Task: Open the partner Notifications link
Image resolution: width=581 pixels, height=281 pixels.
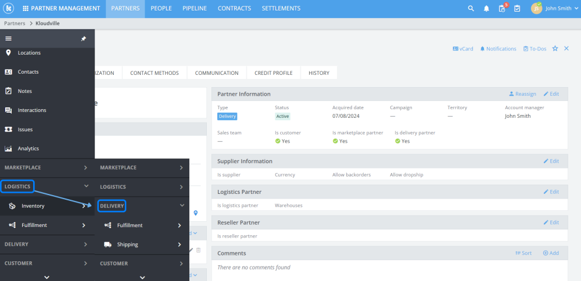Action: [498, 49]
